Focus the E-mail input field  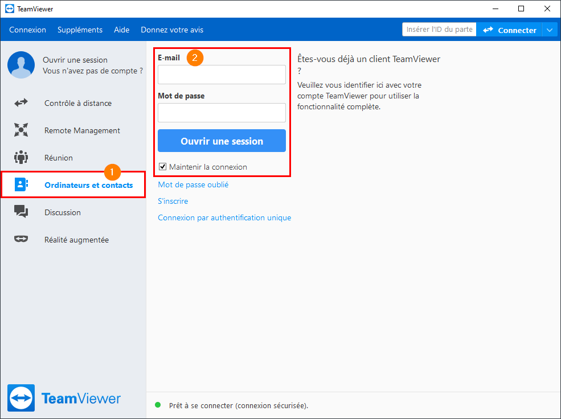pyautogui.click(x=222, y=75)
